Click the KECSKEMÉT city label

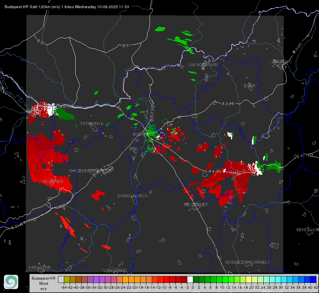tap(196, 205)
